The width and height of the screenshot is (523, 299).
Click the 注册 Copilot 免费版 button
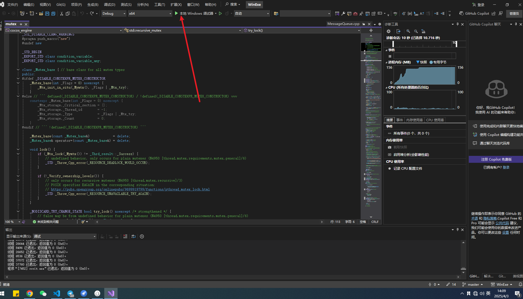pyautogui.click(x=496, y=159)
